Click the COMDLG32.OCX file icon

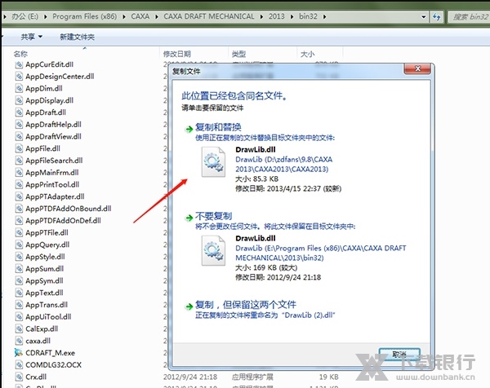pos(18,365)
